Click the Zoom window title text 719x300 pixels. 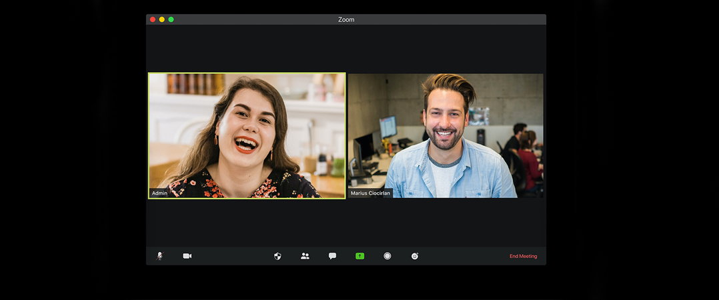coord(346,19)
